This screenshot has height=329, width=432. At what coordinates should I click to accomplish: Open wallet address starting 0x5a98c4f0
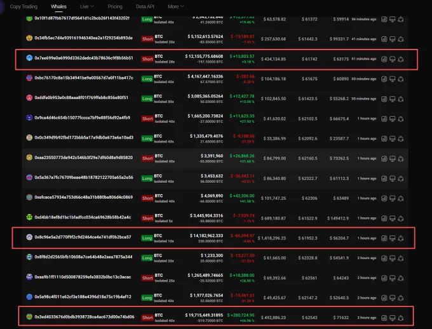[83, 297]
